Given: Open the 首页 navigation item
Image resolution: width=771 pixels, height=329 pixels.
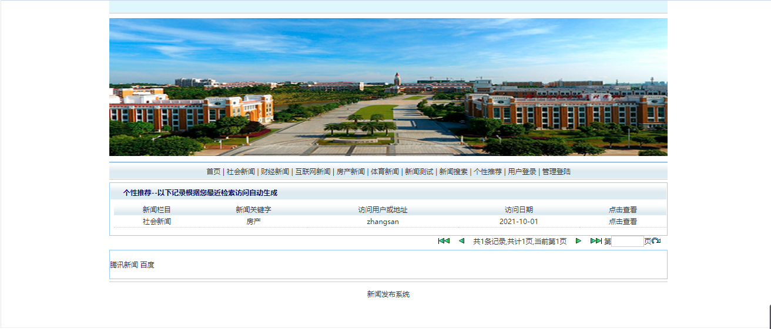Looking at the screenshot, I should [x=213, y=172].
